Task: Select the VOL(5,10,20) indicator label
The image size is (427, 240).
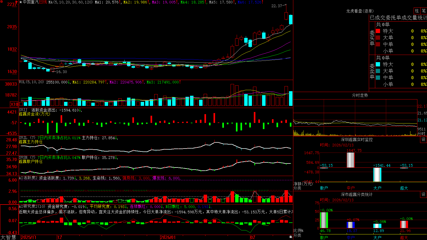Action: tap(31, 82)
